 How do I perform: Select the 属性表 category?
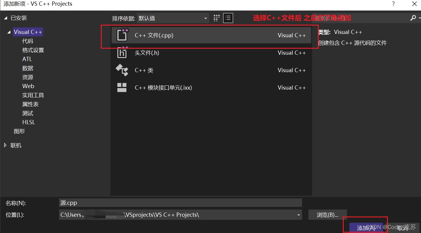coord(30,104)
